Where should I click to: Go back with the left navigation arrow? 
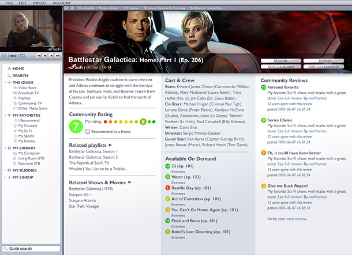coord(66,8)
